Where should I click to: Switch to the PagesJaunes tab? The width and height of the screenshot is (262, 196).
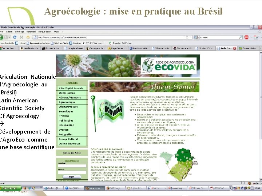click(x=118, y=48)
